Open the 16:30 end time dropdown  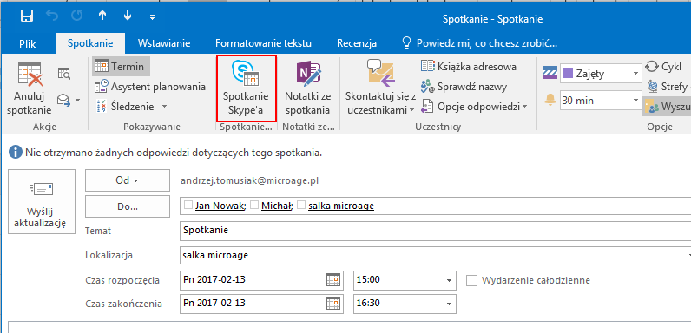[x=449, y=304]
